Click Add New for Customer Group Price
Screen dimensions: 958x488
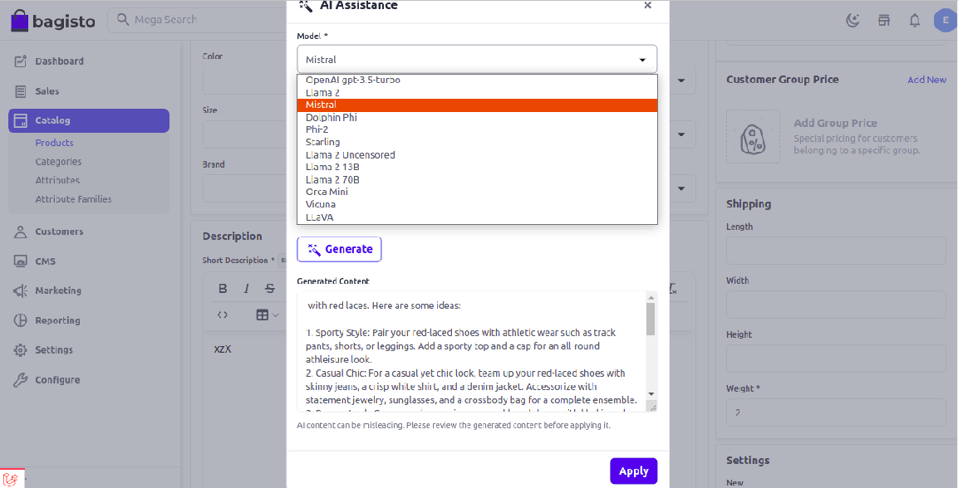pyautogui.click(x=926, y=79)
